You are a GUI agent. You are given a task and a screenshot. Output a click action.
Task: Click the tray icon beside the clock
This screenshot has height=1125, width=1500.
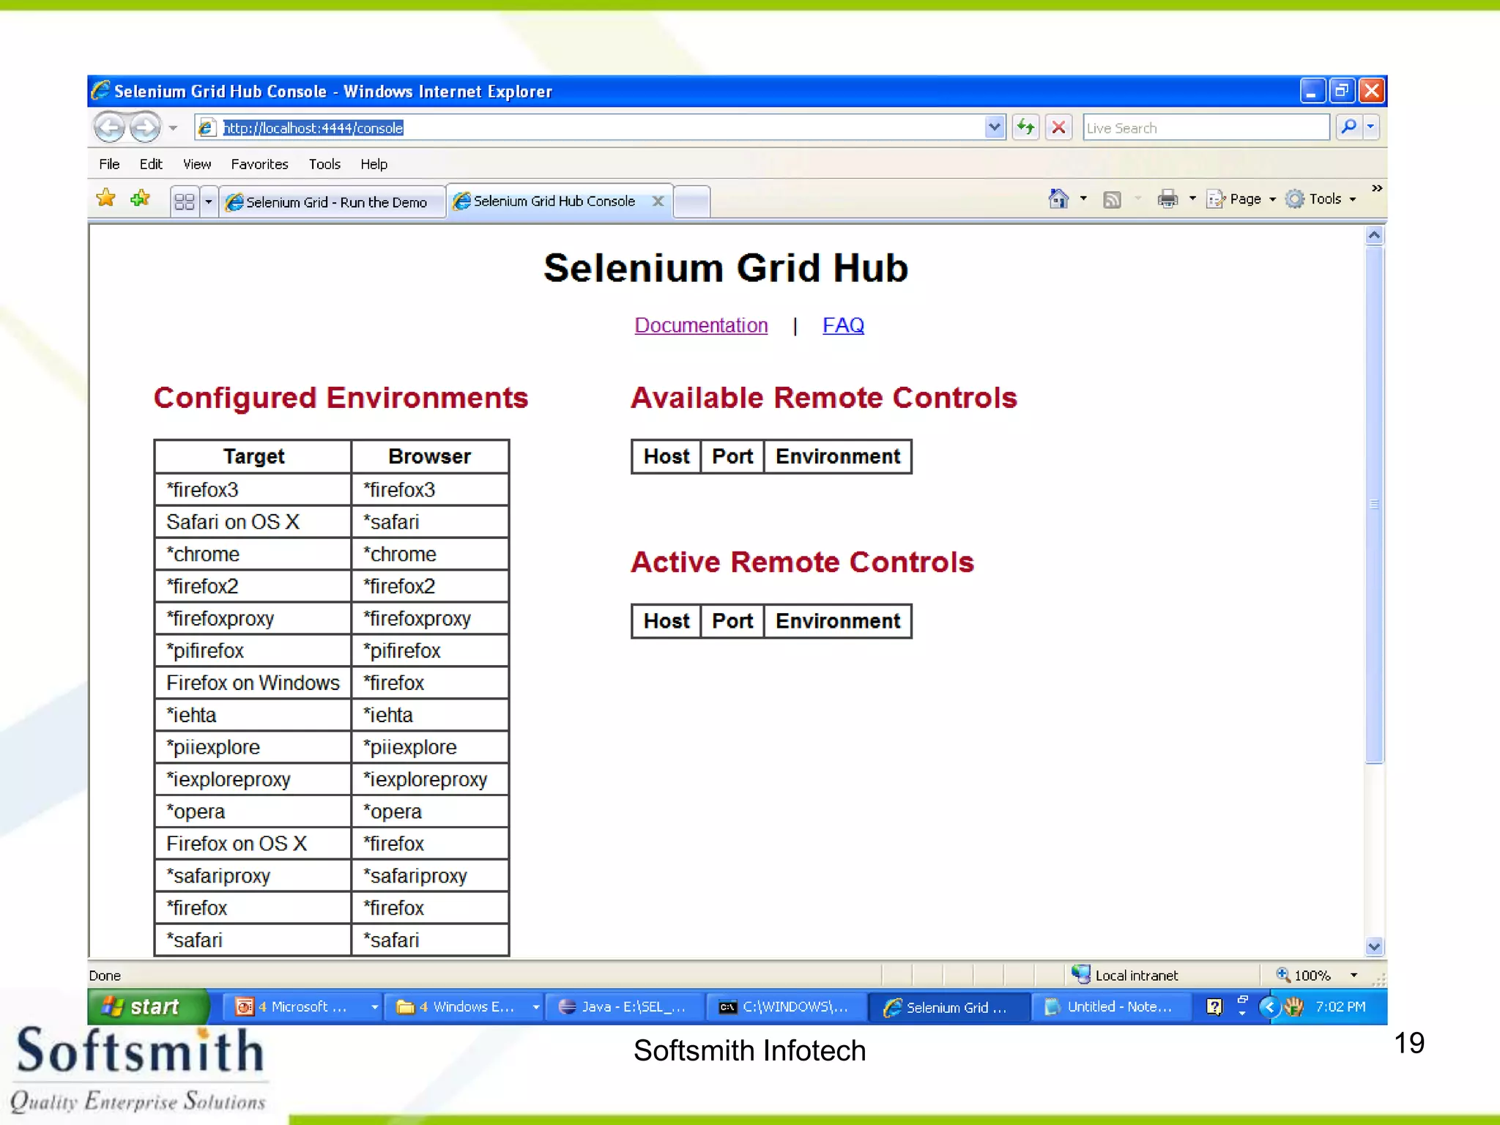tap(1293, 1007)
